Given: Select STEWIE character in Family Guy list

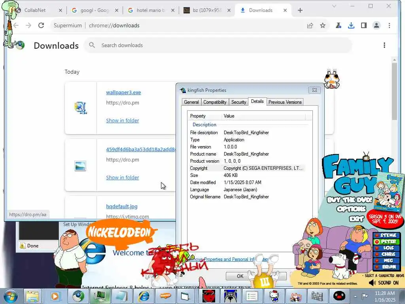Looking at the screenshot, I should pos(386,235).
